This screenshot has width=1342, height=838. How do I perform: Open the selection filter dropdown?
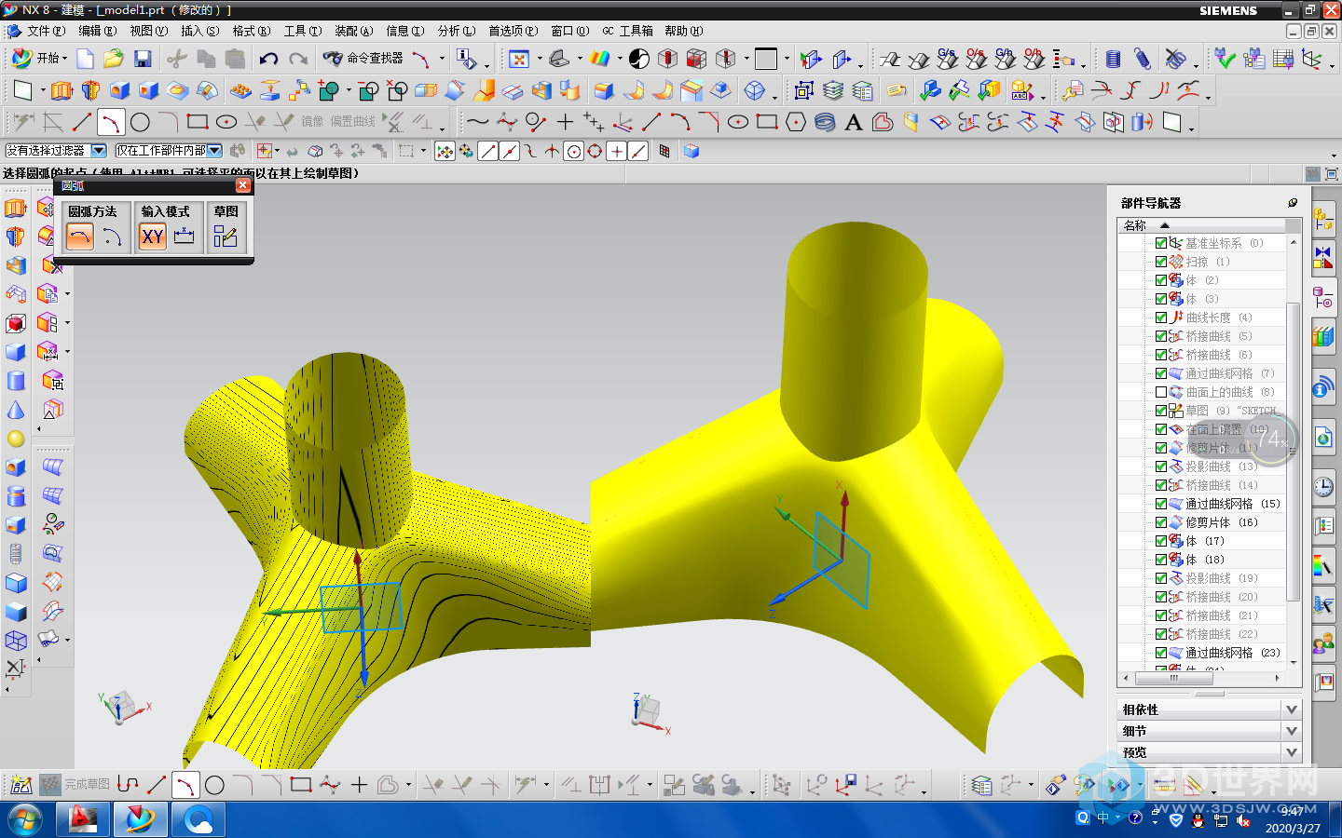(99, 151)
